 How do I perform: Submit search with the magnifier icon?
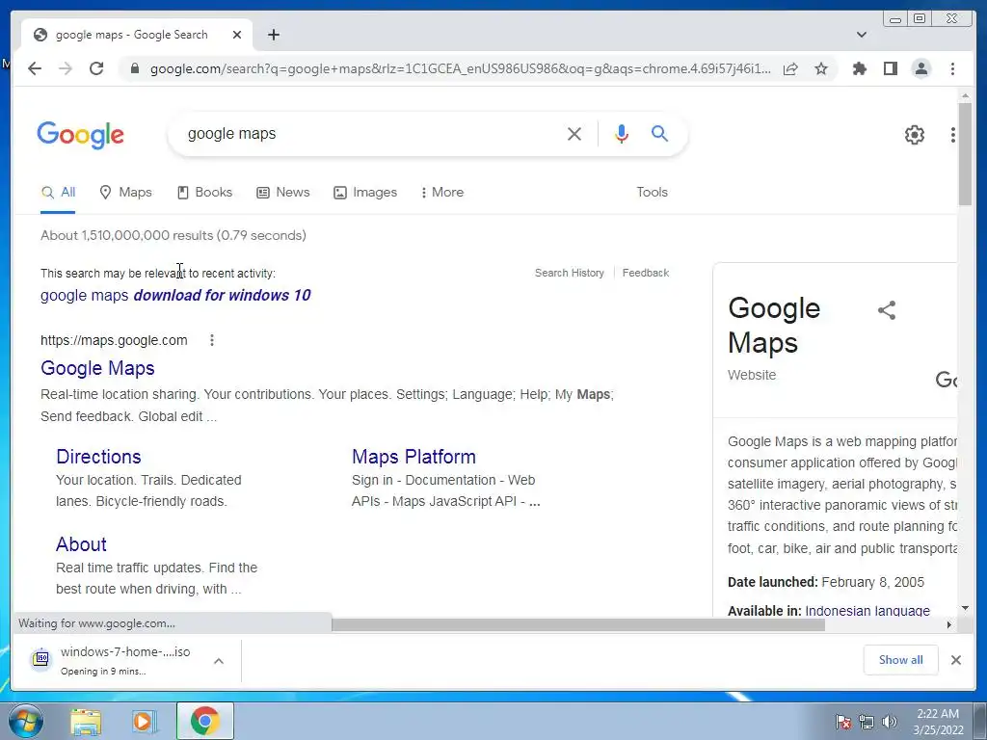pos(659,133)
